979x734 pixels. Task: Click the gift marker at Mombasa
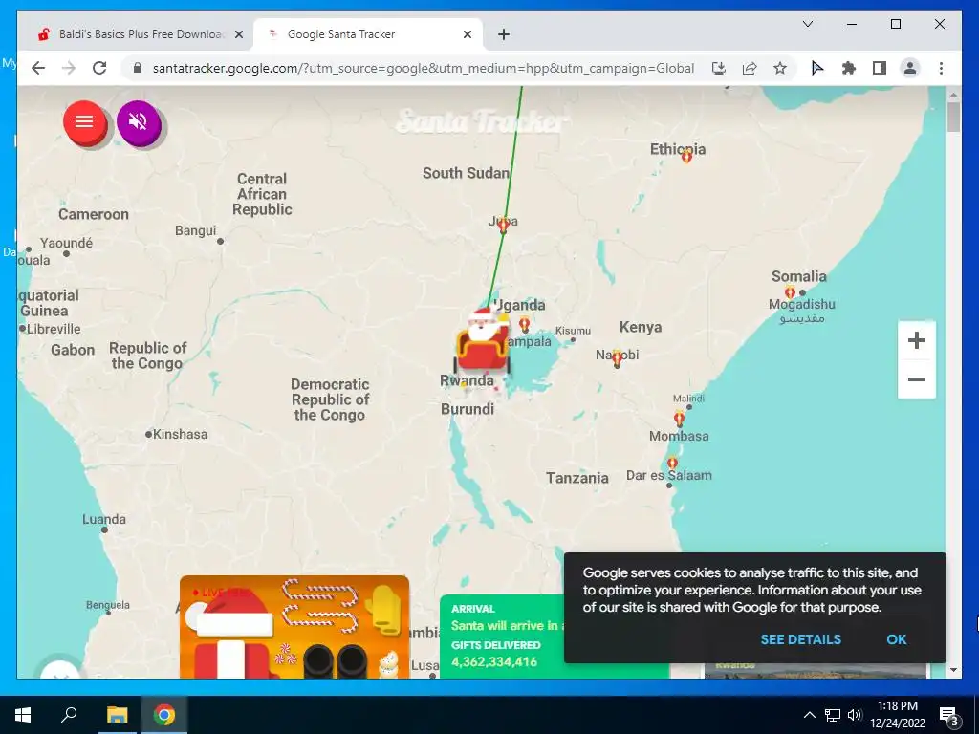[679, 419]
